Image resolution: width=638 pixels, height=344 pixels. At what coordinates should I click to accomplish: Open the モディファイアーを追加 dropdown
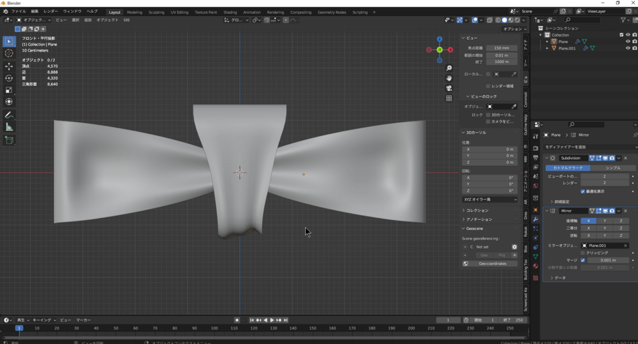click(590, 147)
